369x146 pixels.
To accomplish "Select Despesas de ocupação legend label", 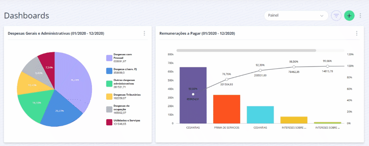I will (x=122, y=107).
